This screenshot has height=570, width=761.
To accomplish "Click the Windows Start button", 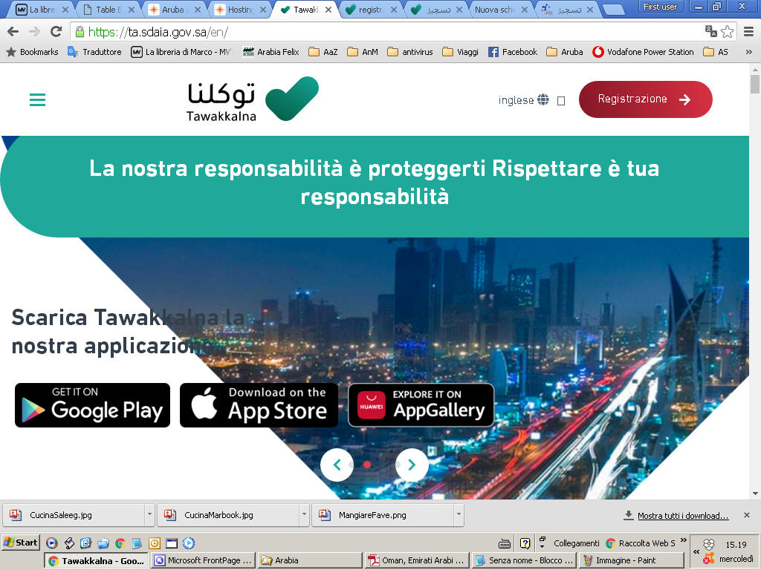I will point(20,543).
